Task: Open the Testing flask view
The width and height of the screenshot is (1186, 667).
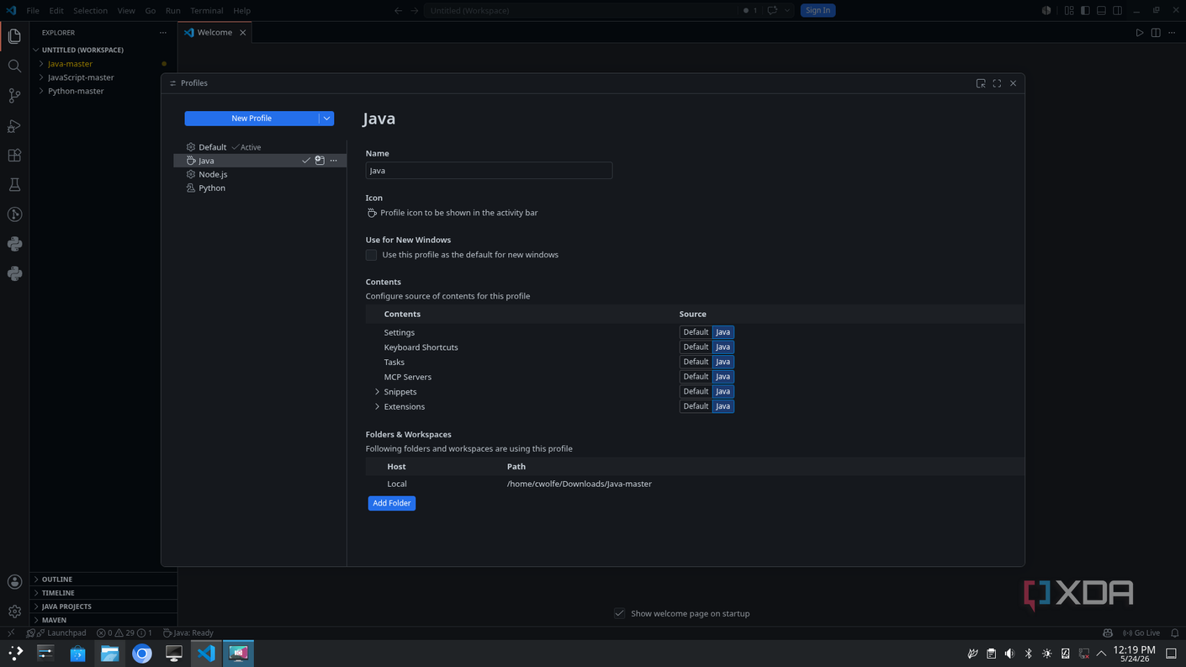Action: tap(14, 185)
